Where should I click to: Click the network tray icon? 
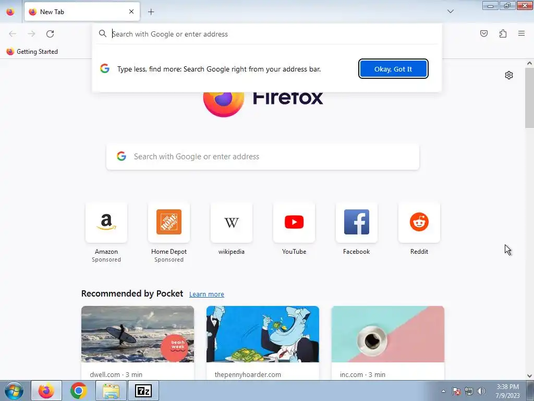(469, 391)
